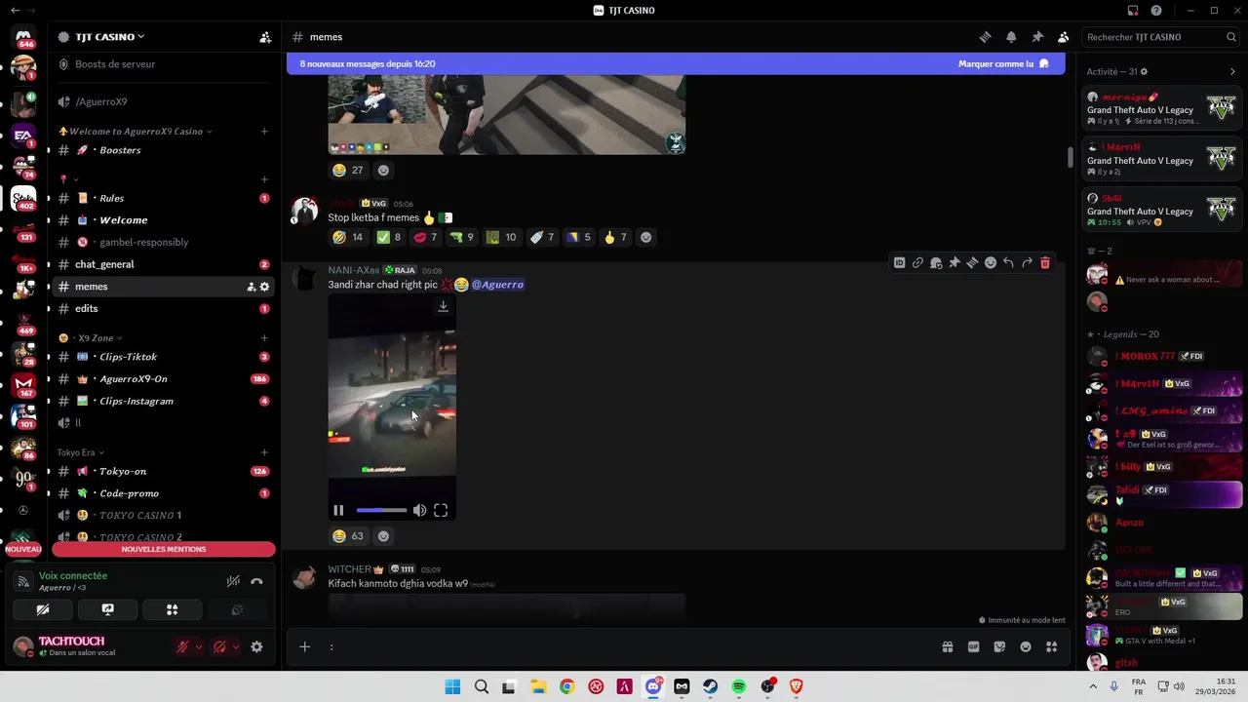Add a channel to Tokyo Era category
The image size is (1248, 702).
pyautogui.click(x=264, y=452)
